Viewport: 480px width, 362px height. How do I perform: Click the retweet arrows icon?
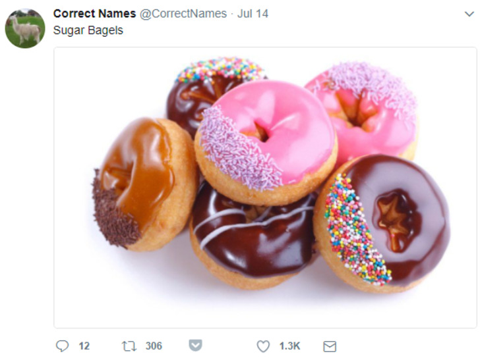129,346
